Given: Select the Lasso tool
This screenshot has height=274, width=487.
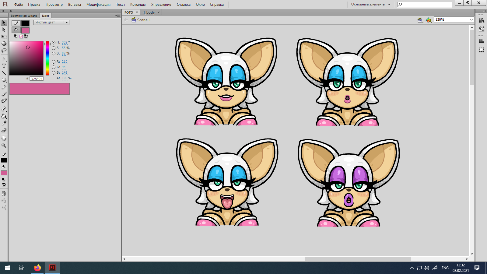Looking at the screenshot, I should (x=4, y=51).
